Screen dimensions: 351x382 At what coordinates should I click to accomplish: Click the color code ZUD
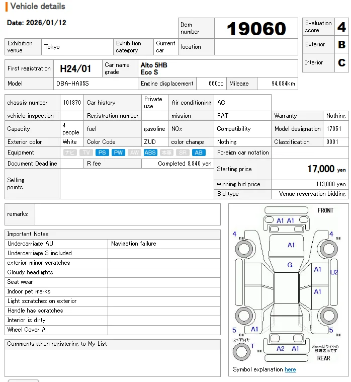(150, 142)
